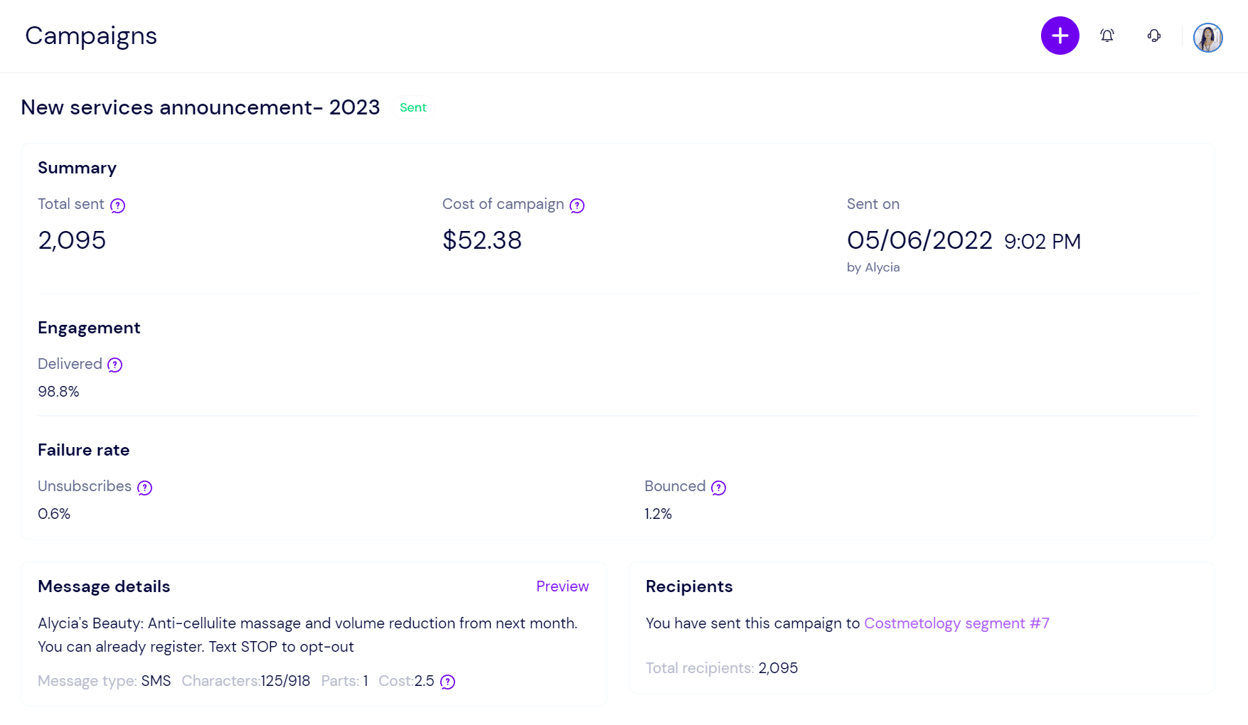Open the notifications bell icon
Viewport: 1248px width, 725px height.
(1107, 36)
